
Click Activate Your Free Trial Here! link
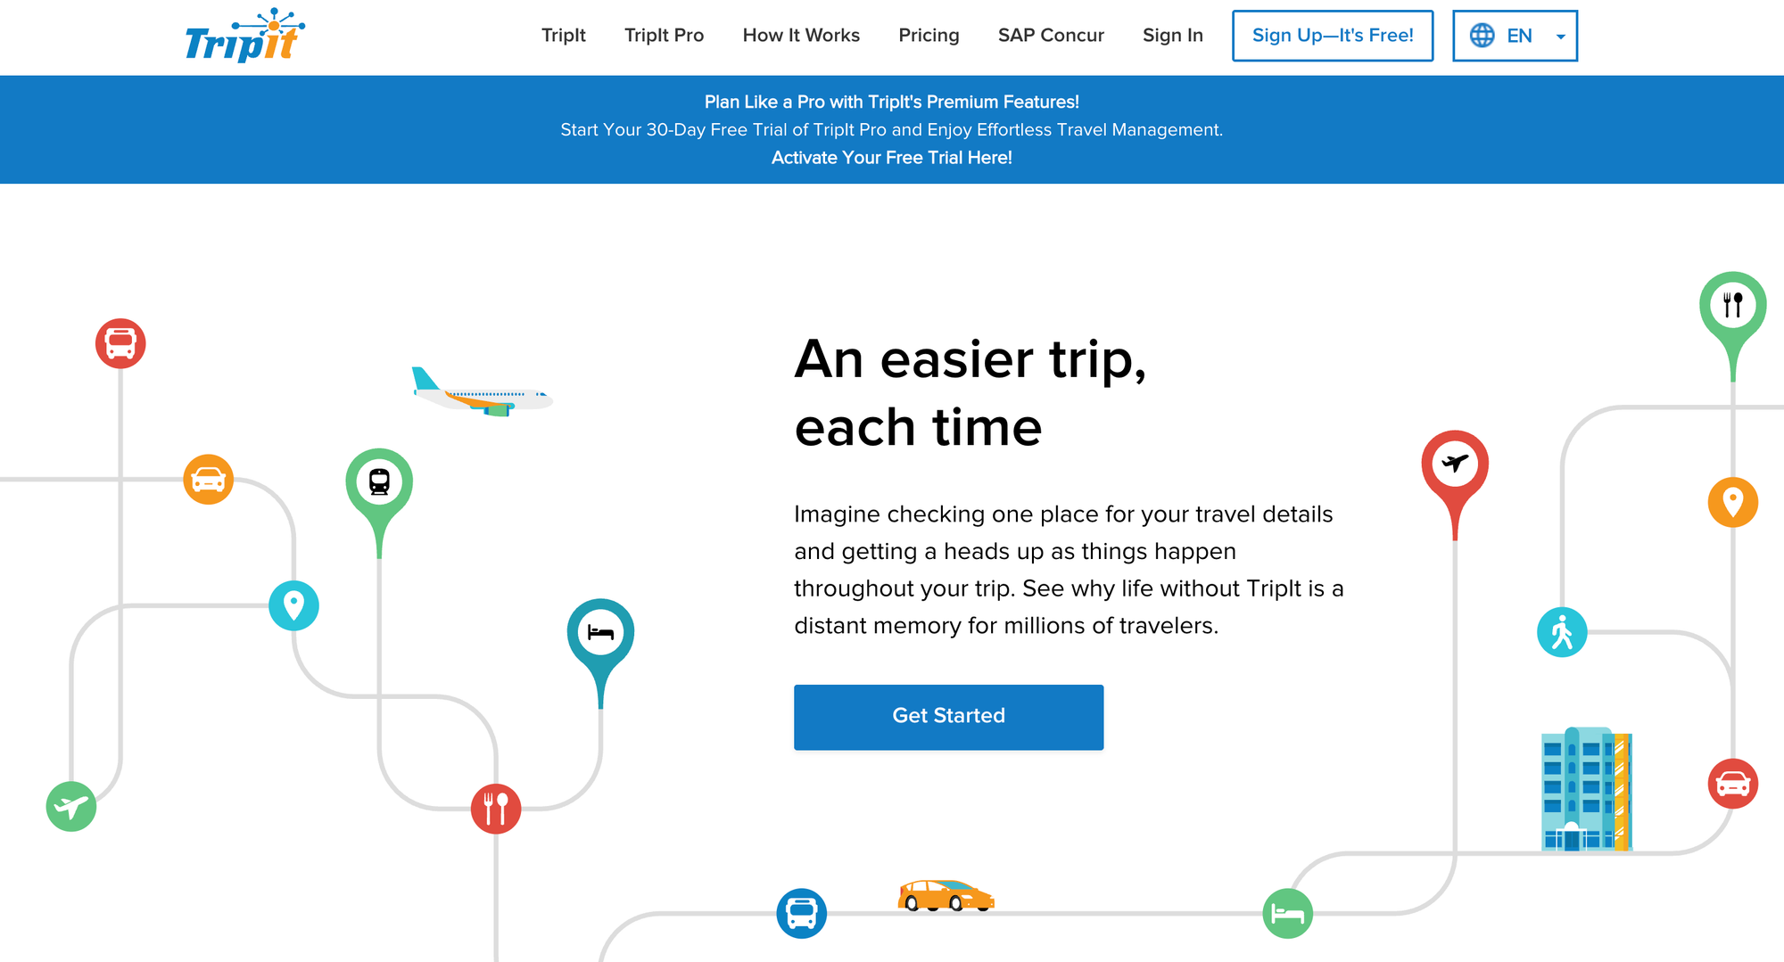(891, 158)
